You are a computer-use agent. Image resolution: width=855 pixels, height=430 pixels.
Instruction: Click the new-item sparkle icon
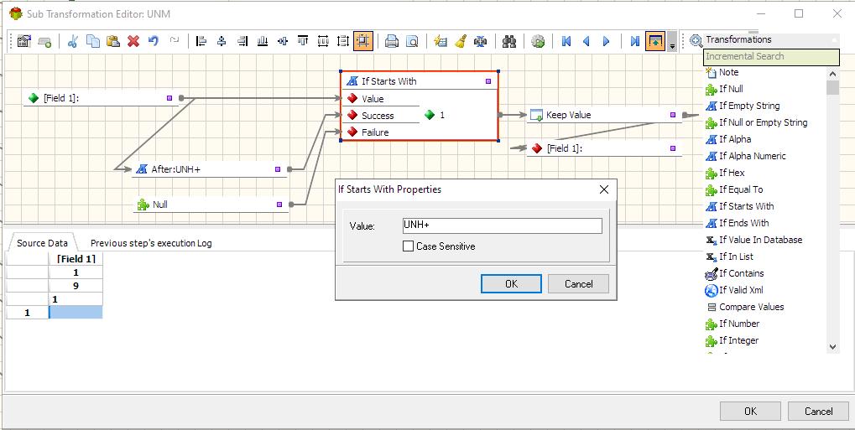pyautogui.click(x=441, y=41)
